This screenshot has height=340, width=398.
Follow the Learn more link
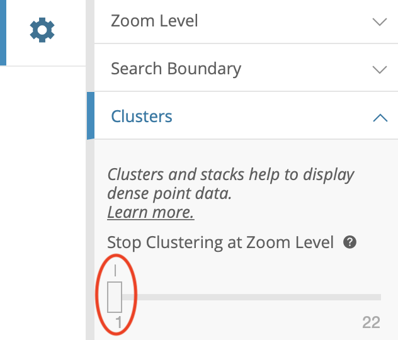tap(151, 212)
